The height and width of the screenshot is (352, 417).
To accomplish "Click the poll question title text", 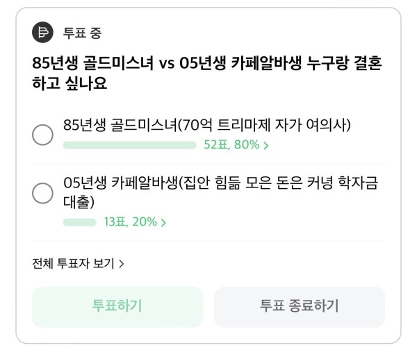I will [207, 73].
